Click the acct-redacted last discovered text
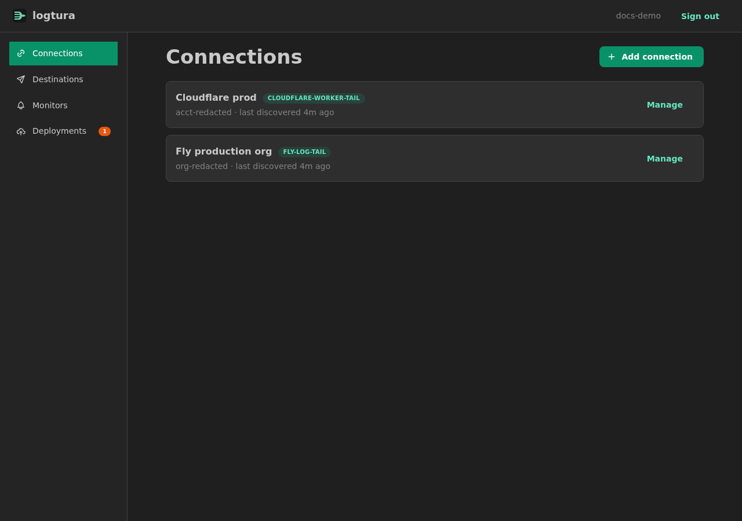 pyautogui.click(x=255, y=112)
